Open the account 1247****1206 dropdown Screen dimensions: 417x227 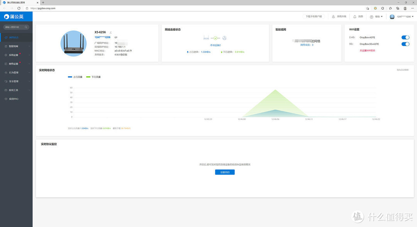(x=402, y=17)
